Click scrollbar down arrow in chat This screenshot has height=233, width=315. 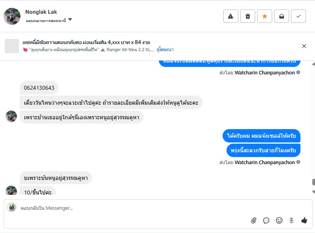[313, 192]
